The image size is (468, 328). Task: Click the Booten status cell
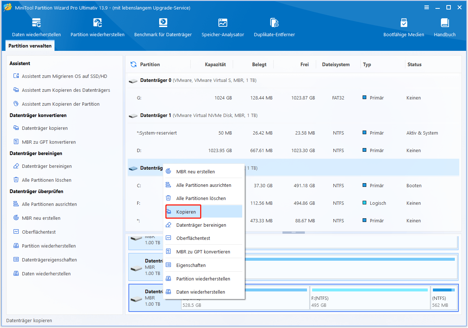point(414,185)
